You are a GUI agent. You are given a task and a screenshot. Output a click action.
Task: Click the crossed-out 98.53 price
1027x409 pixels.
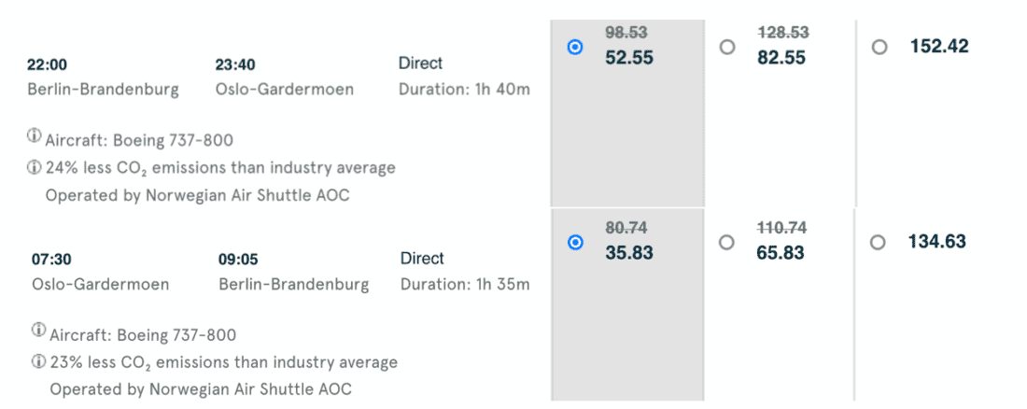point(628,33)
